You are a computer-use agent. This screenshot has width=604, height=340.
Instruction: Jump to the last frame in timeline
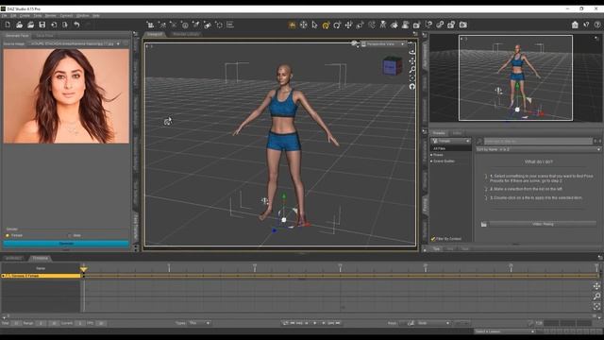click(x=338, y=323)
